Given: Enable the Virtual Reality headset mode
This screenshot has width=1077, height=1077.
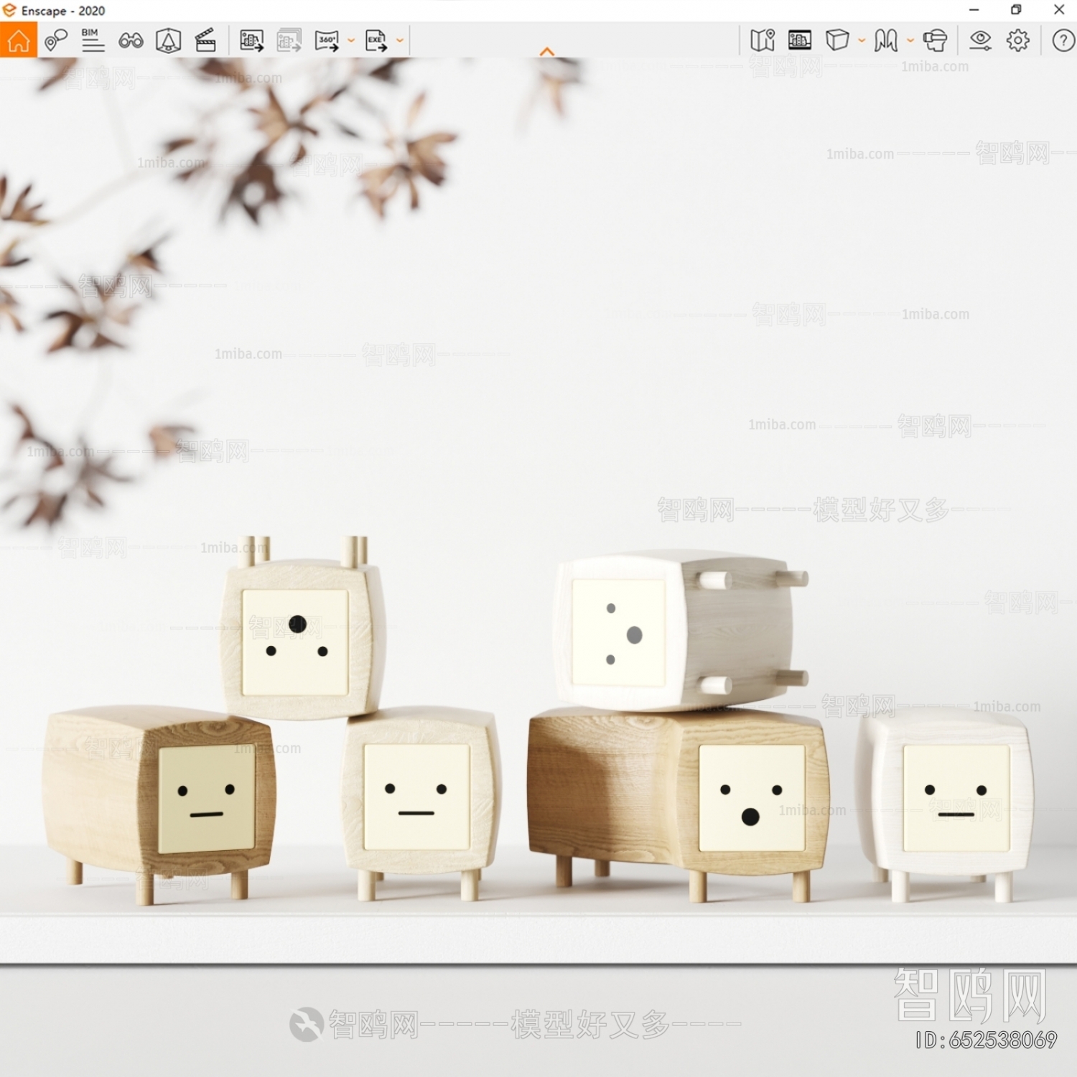Looking at the screenshot, I should [x=935, y=40].
